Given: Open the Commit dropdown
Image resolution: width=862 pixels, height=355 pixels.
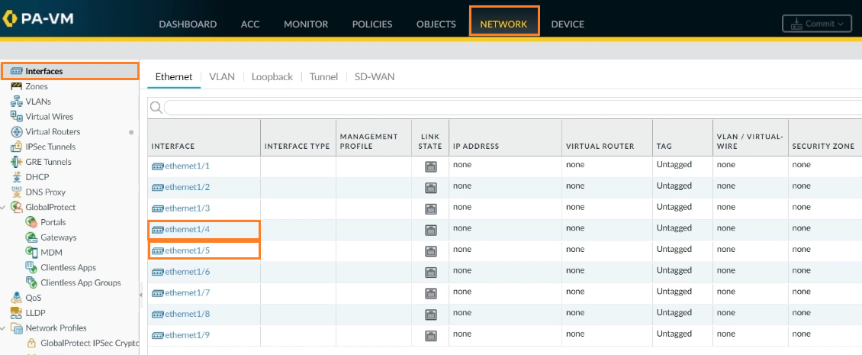Looking at the screenshot, I should (x=818, y=24).
